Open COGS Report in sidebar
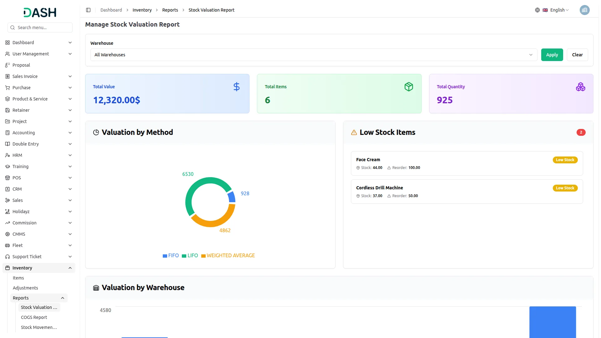Image resolution: width=601 pixels, height=338 pixels. (34, 317)
